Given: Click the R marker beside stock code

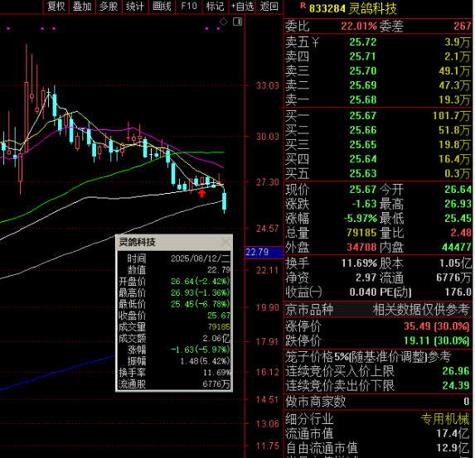Looking at the screenshot, I should (x=303, y=6).
